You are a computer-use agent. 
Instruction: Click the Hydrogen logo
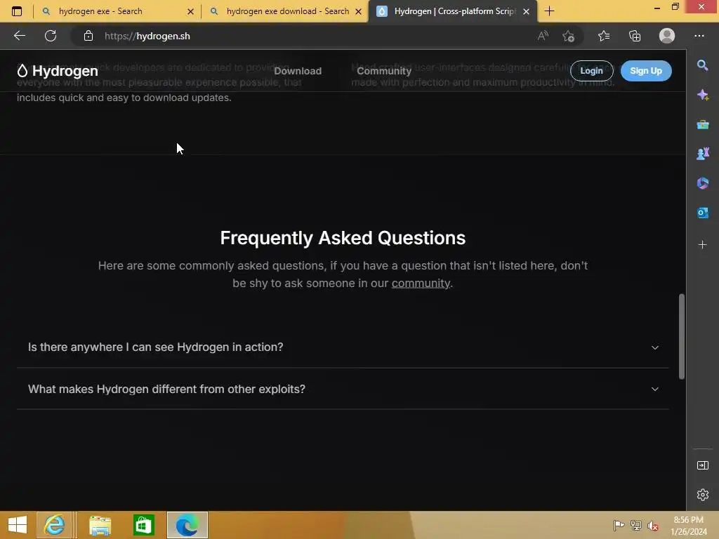[x=58, y=71]
